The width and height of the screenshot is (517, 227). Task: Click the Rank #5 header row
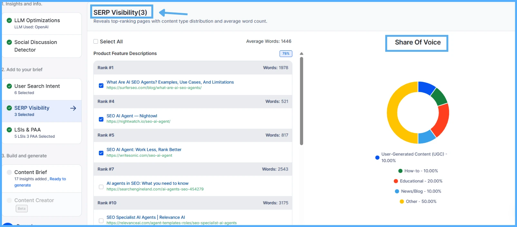point(193,135)
